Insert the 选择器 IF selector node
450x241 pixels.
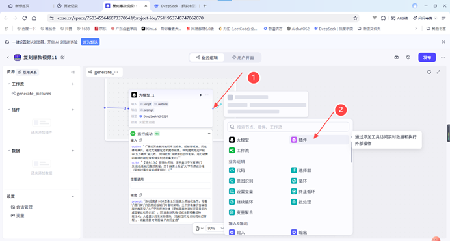pyautogui.click(x=301, y=170)
